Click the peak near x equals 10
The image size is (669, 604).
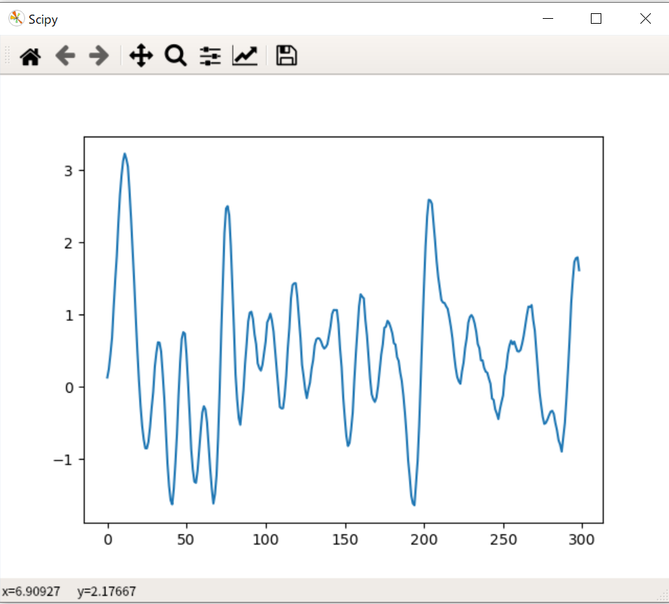point(126,155)
